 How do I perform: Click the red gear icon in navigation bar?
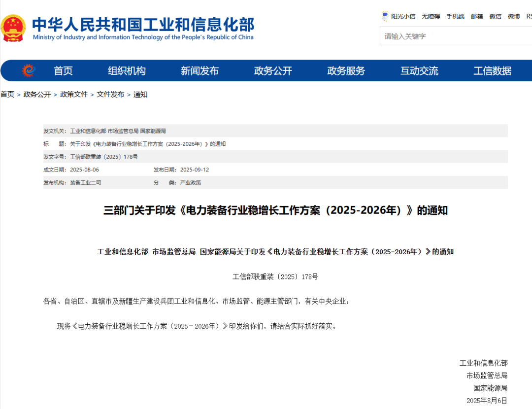(x=29, y=70)
